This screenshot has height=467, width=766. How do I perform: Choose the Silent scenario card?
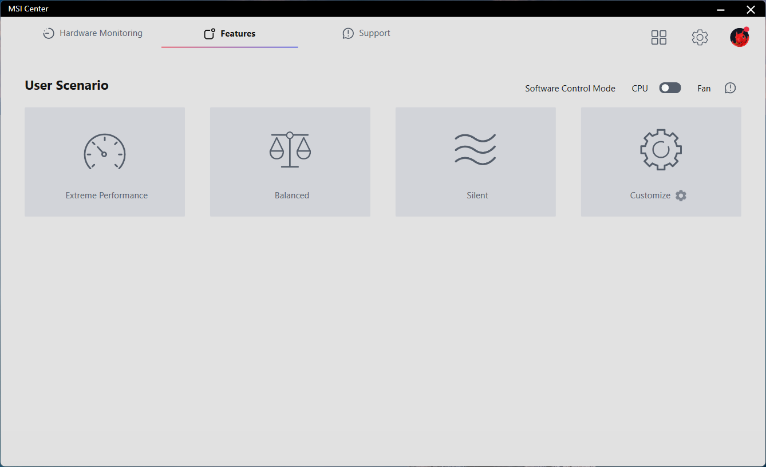[476, 162]
